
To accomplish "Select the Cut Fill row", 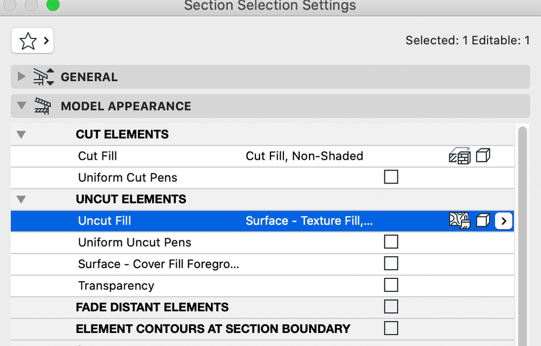I will 262,156.
